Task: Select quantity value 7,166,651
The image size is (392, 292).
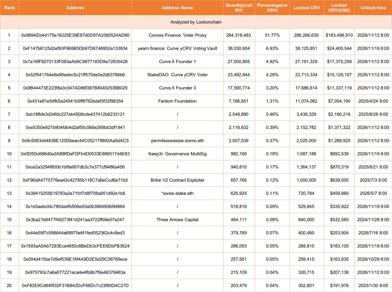Action: pos(238,101)
